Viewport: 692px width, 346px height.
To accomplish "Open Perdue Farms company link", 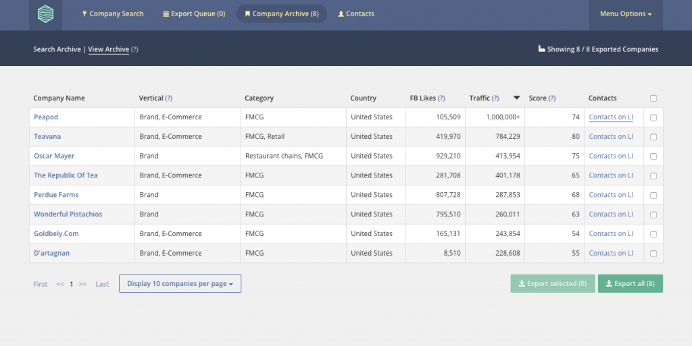I will point(56,194).
